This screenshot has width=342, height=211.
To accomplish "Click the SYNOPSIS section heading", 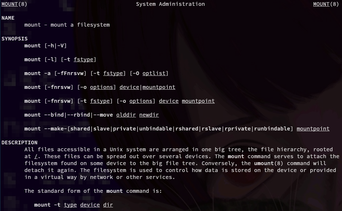I will (15, 39).
